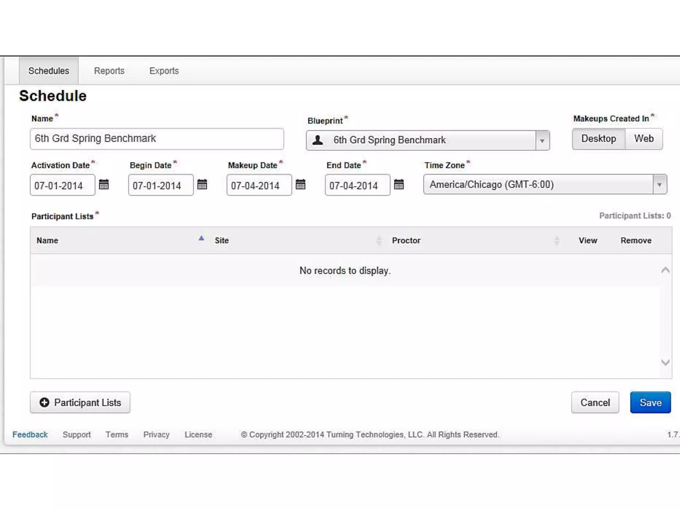Select Web for makeups created in

click(644, 139)
